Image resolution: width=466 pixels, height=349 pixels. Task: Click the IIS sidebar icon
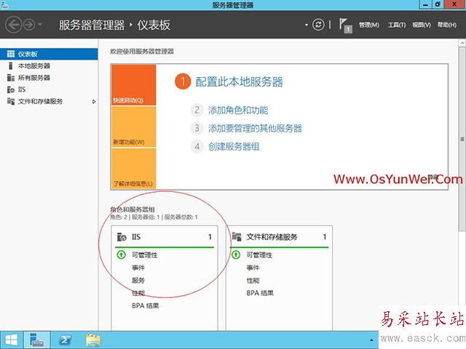(11, 89)
